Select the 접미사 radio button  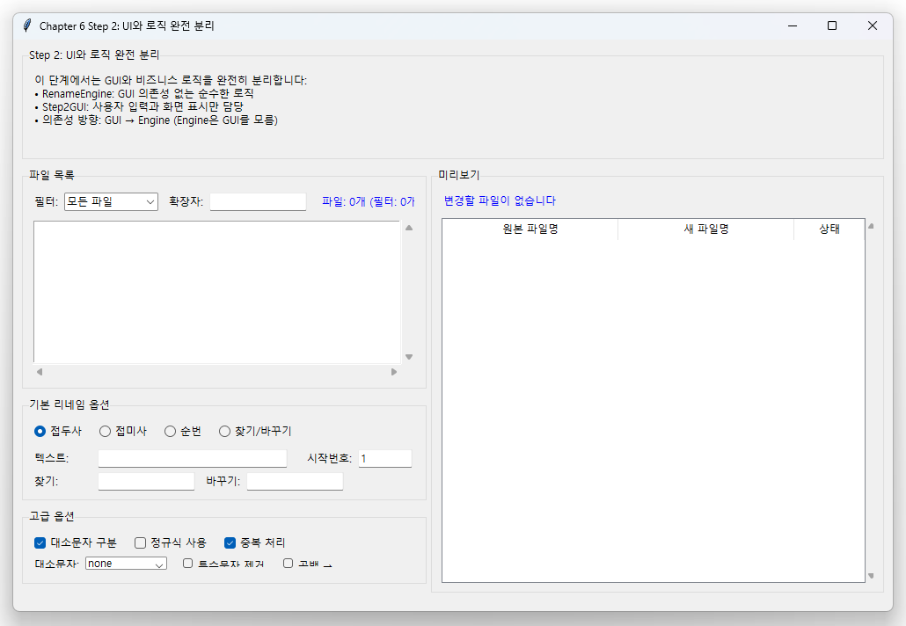(x=106, y=431)
